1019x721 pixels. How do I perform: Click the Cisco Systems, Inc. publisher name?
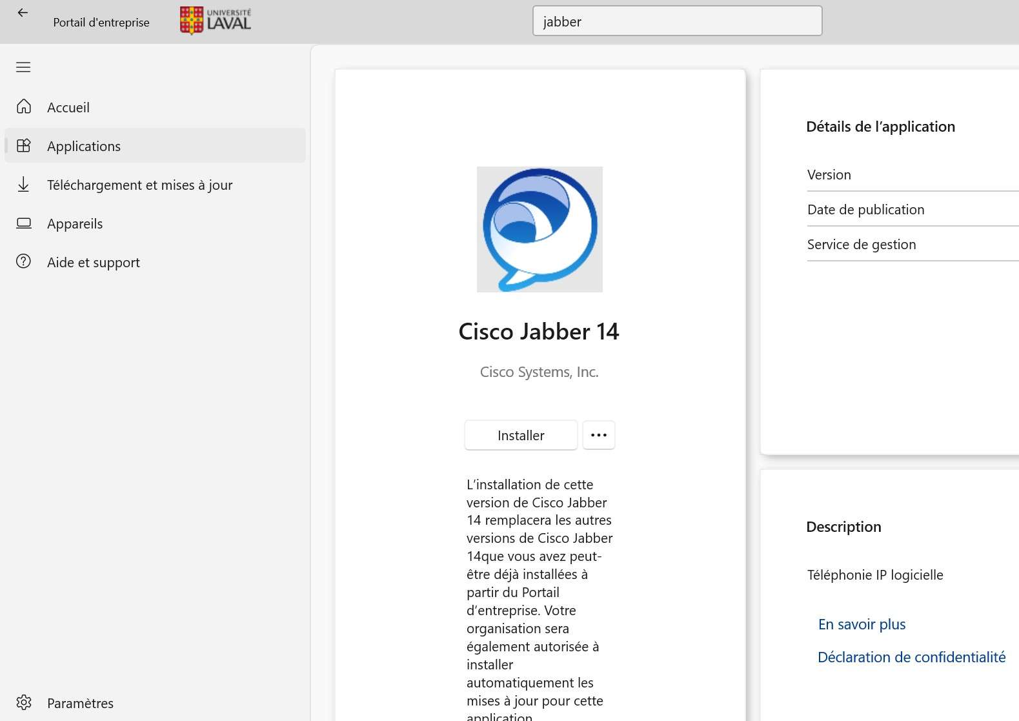pos(539,372)
